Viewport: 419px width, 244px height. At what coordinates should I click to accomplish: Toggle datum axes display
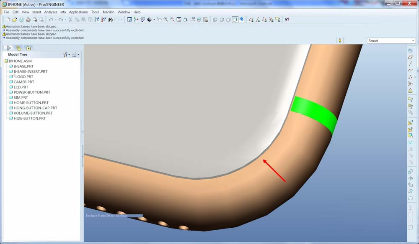[258, 20]
